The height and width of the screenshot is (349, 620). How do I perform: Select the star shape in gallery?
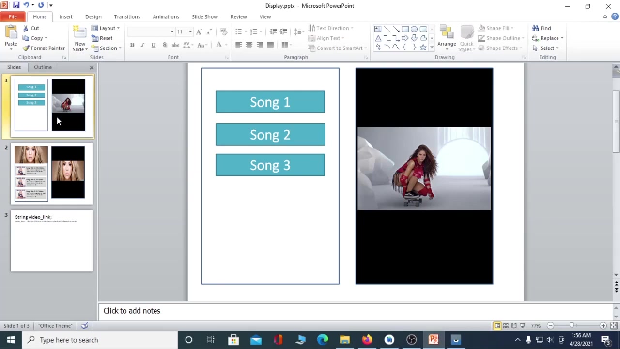(x=423, y=48)
